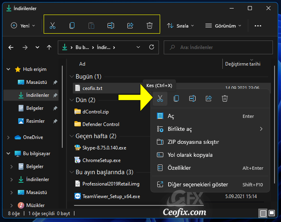Click the navigation pane vertical scrollbar
This screenshot has width=281, height=222.
[62, 107]
